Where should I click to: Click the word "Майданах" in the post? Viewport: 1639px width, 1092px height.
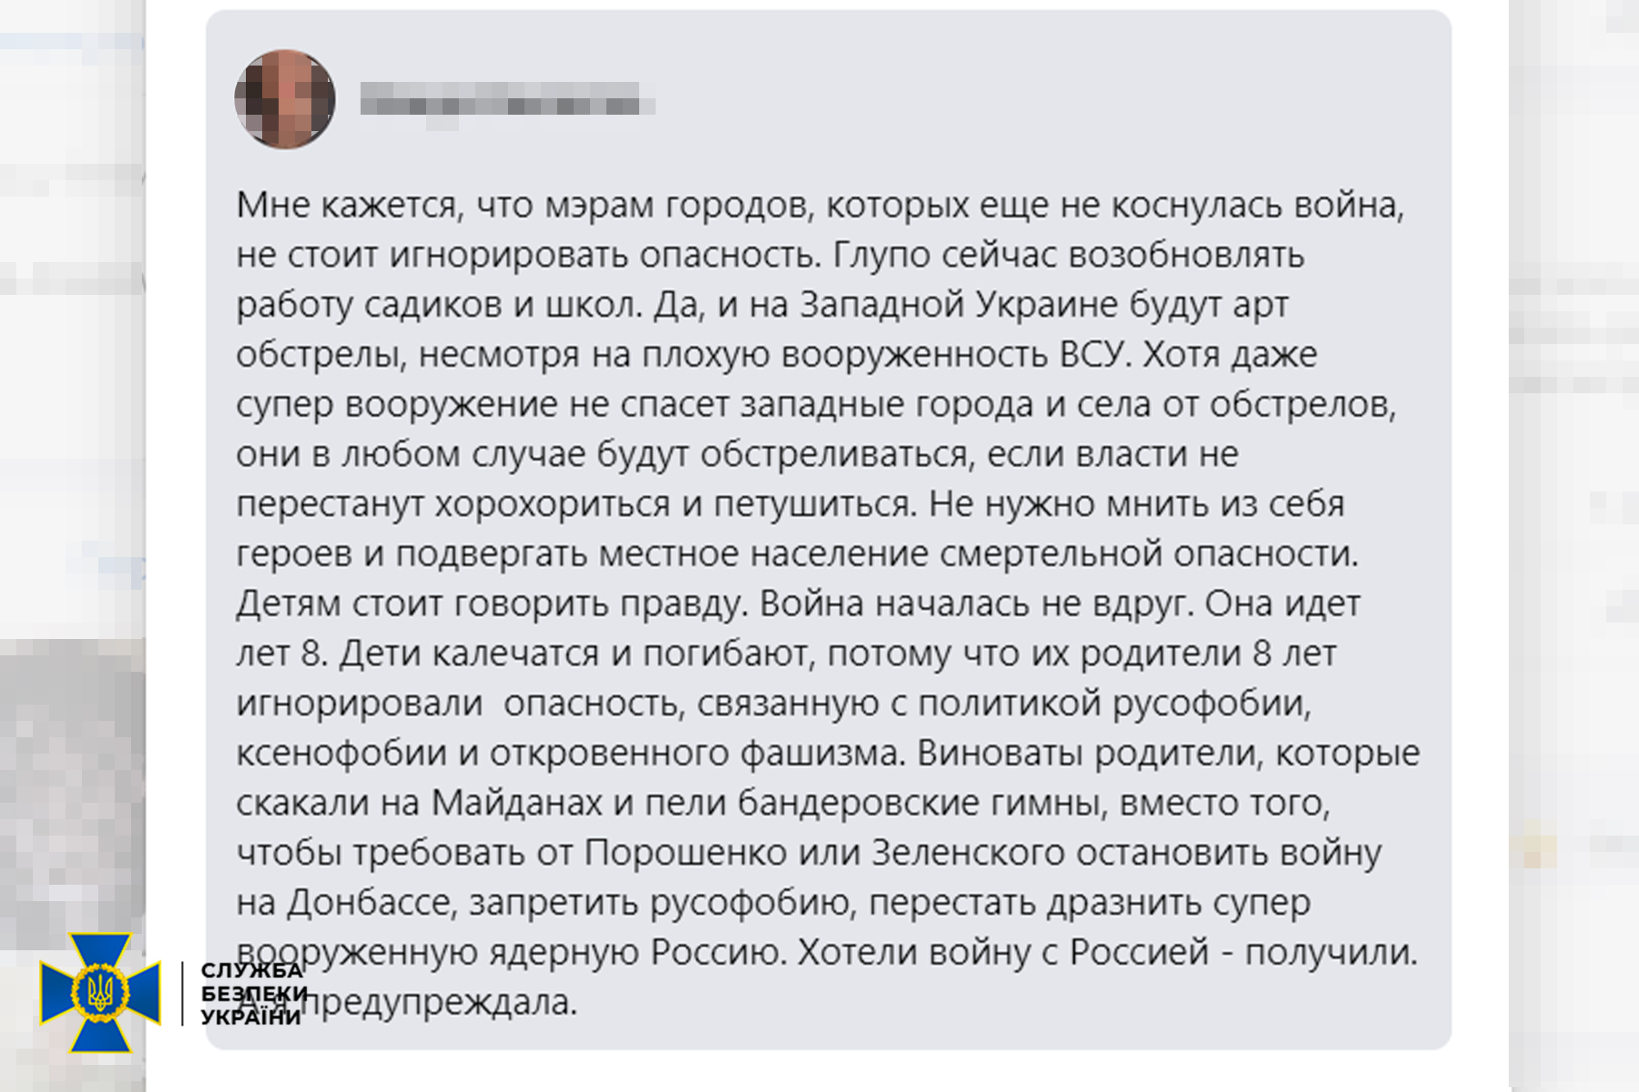pos(516,803)
